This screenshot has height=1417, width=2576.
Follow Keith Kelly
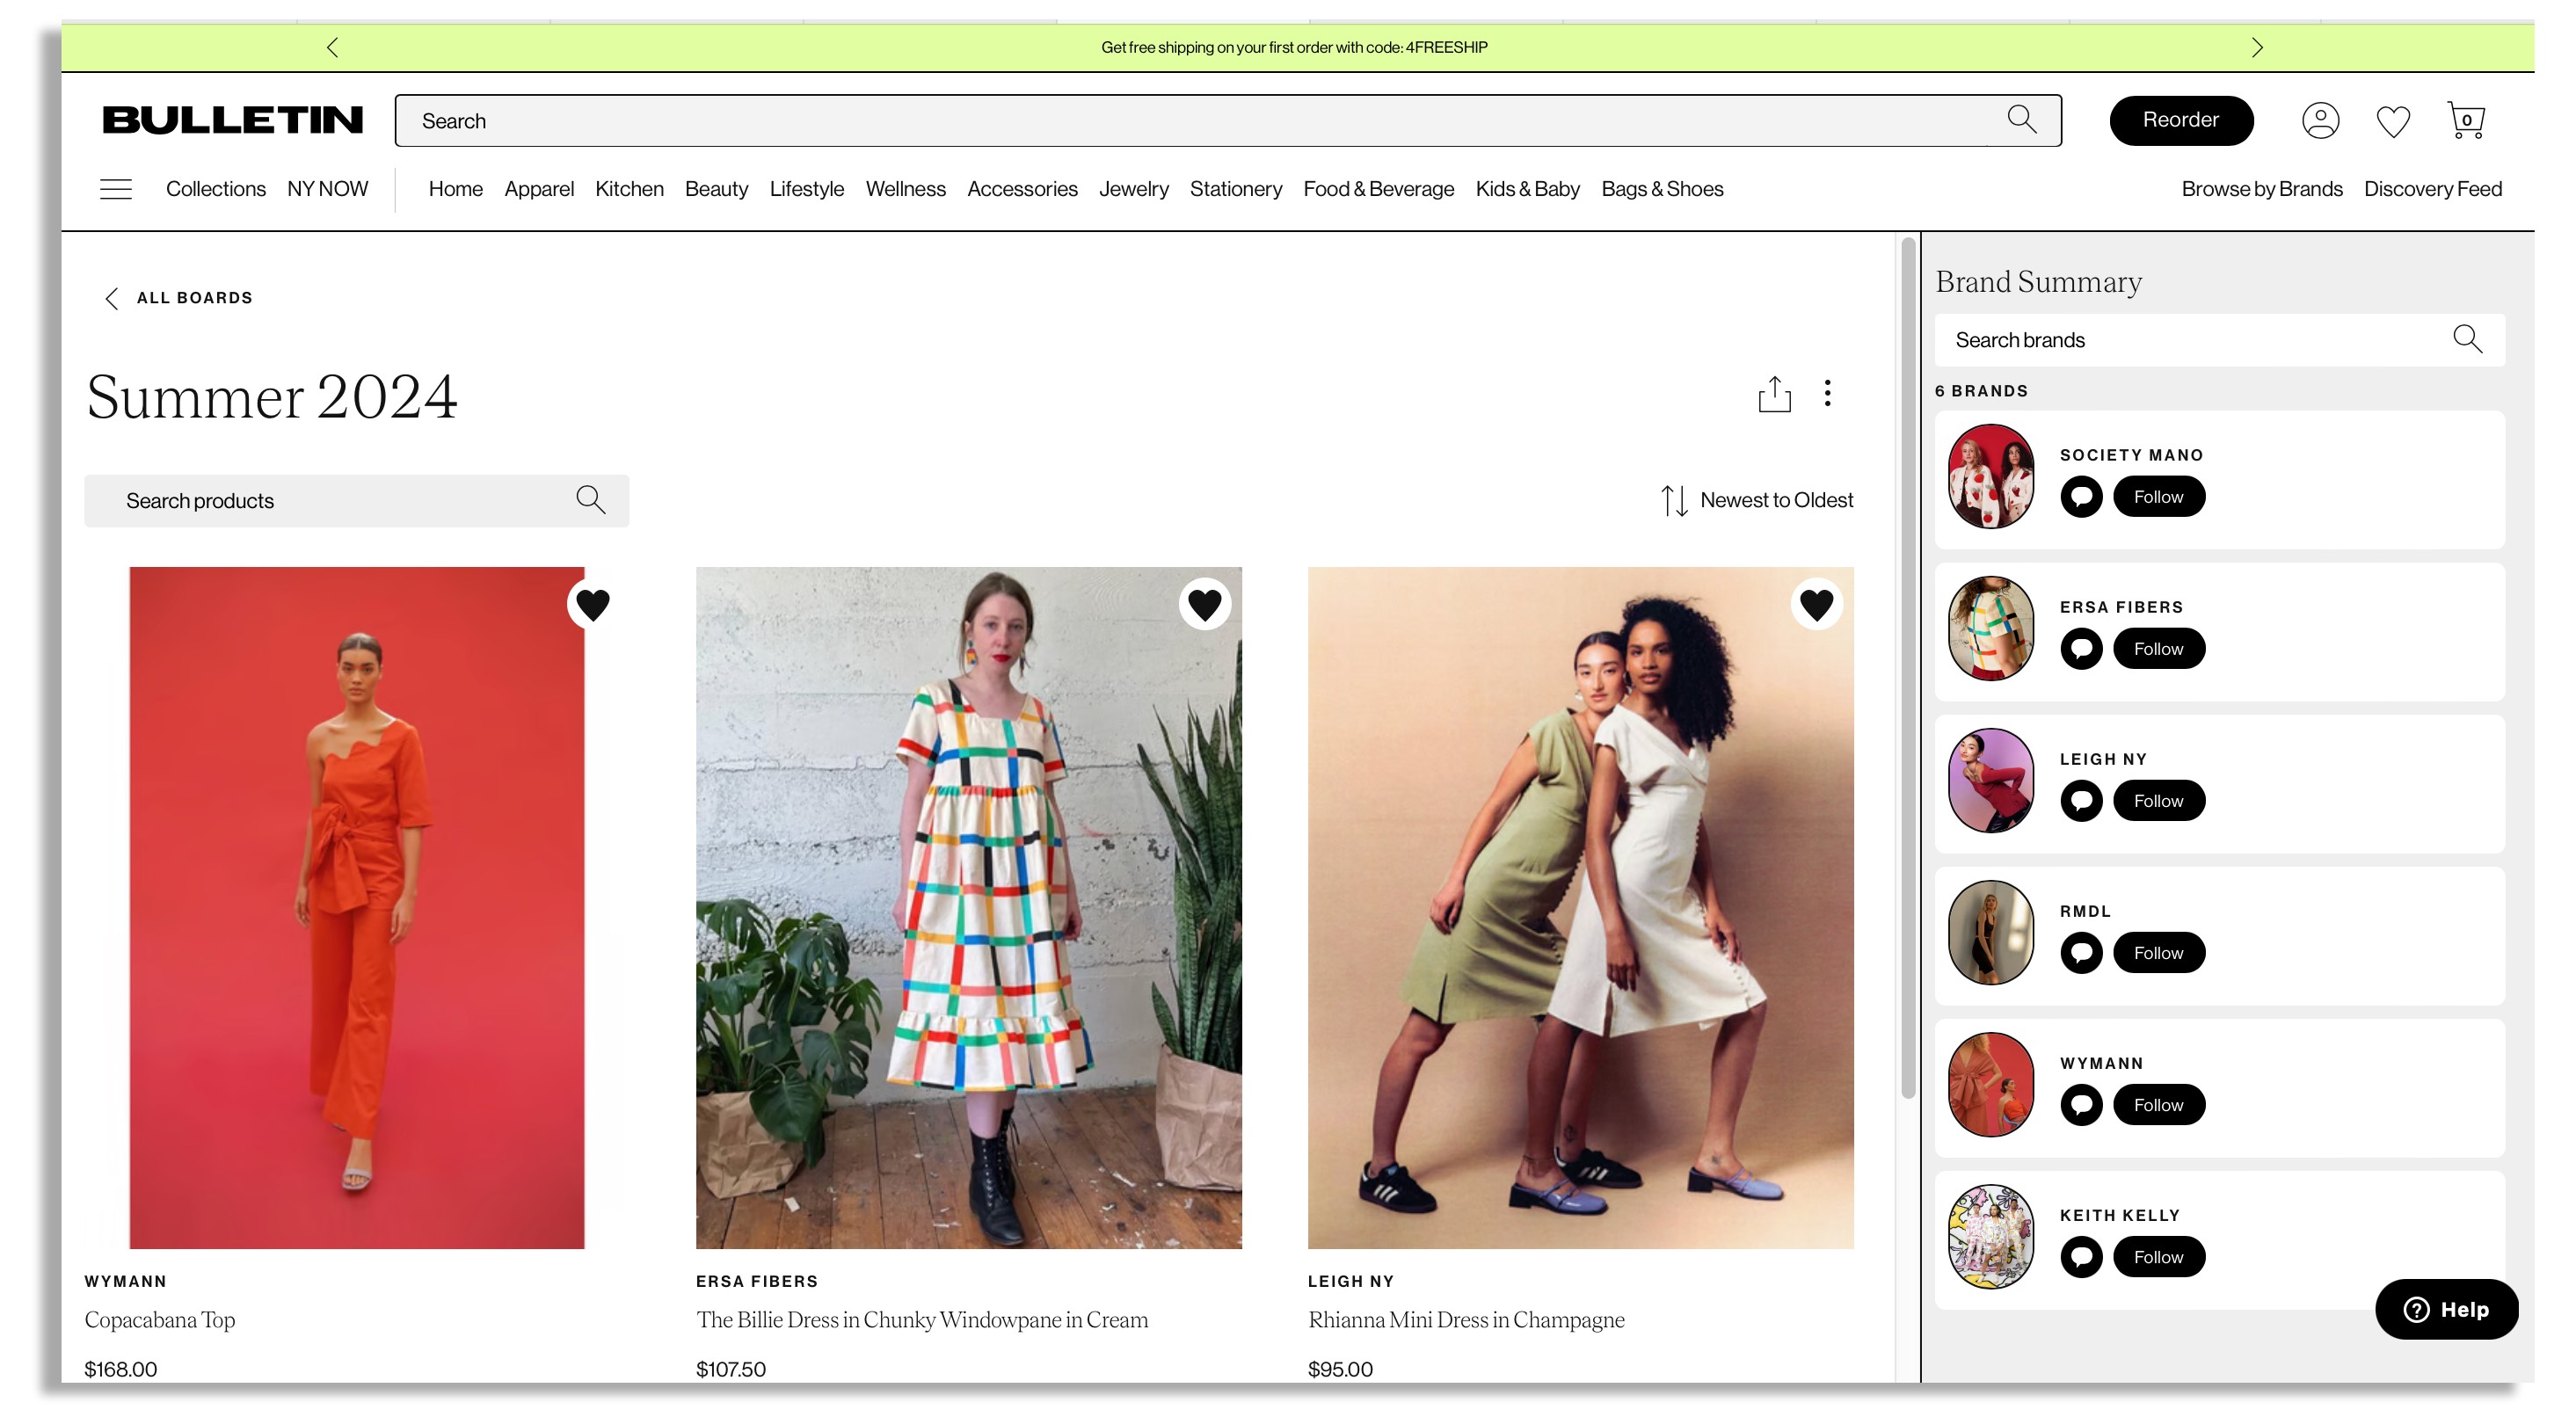point(2158,1257)
